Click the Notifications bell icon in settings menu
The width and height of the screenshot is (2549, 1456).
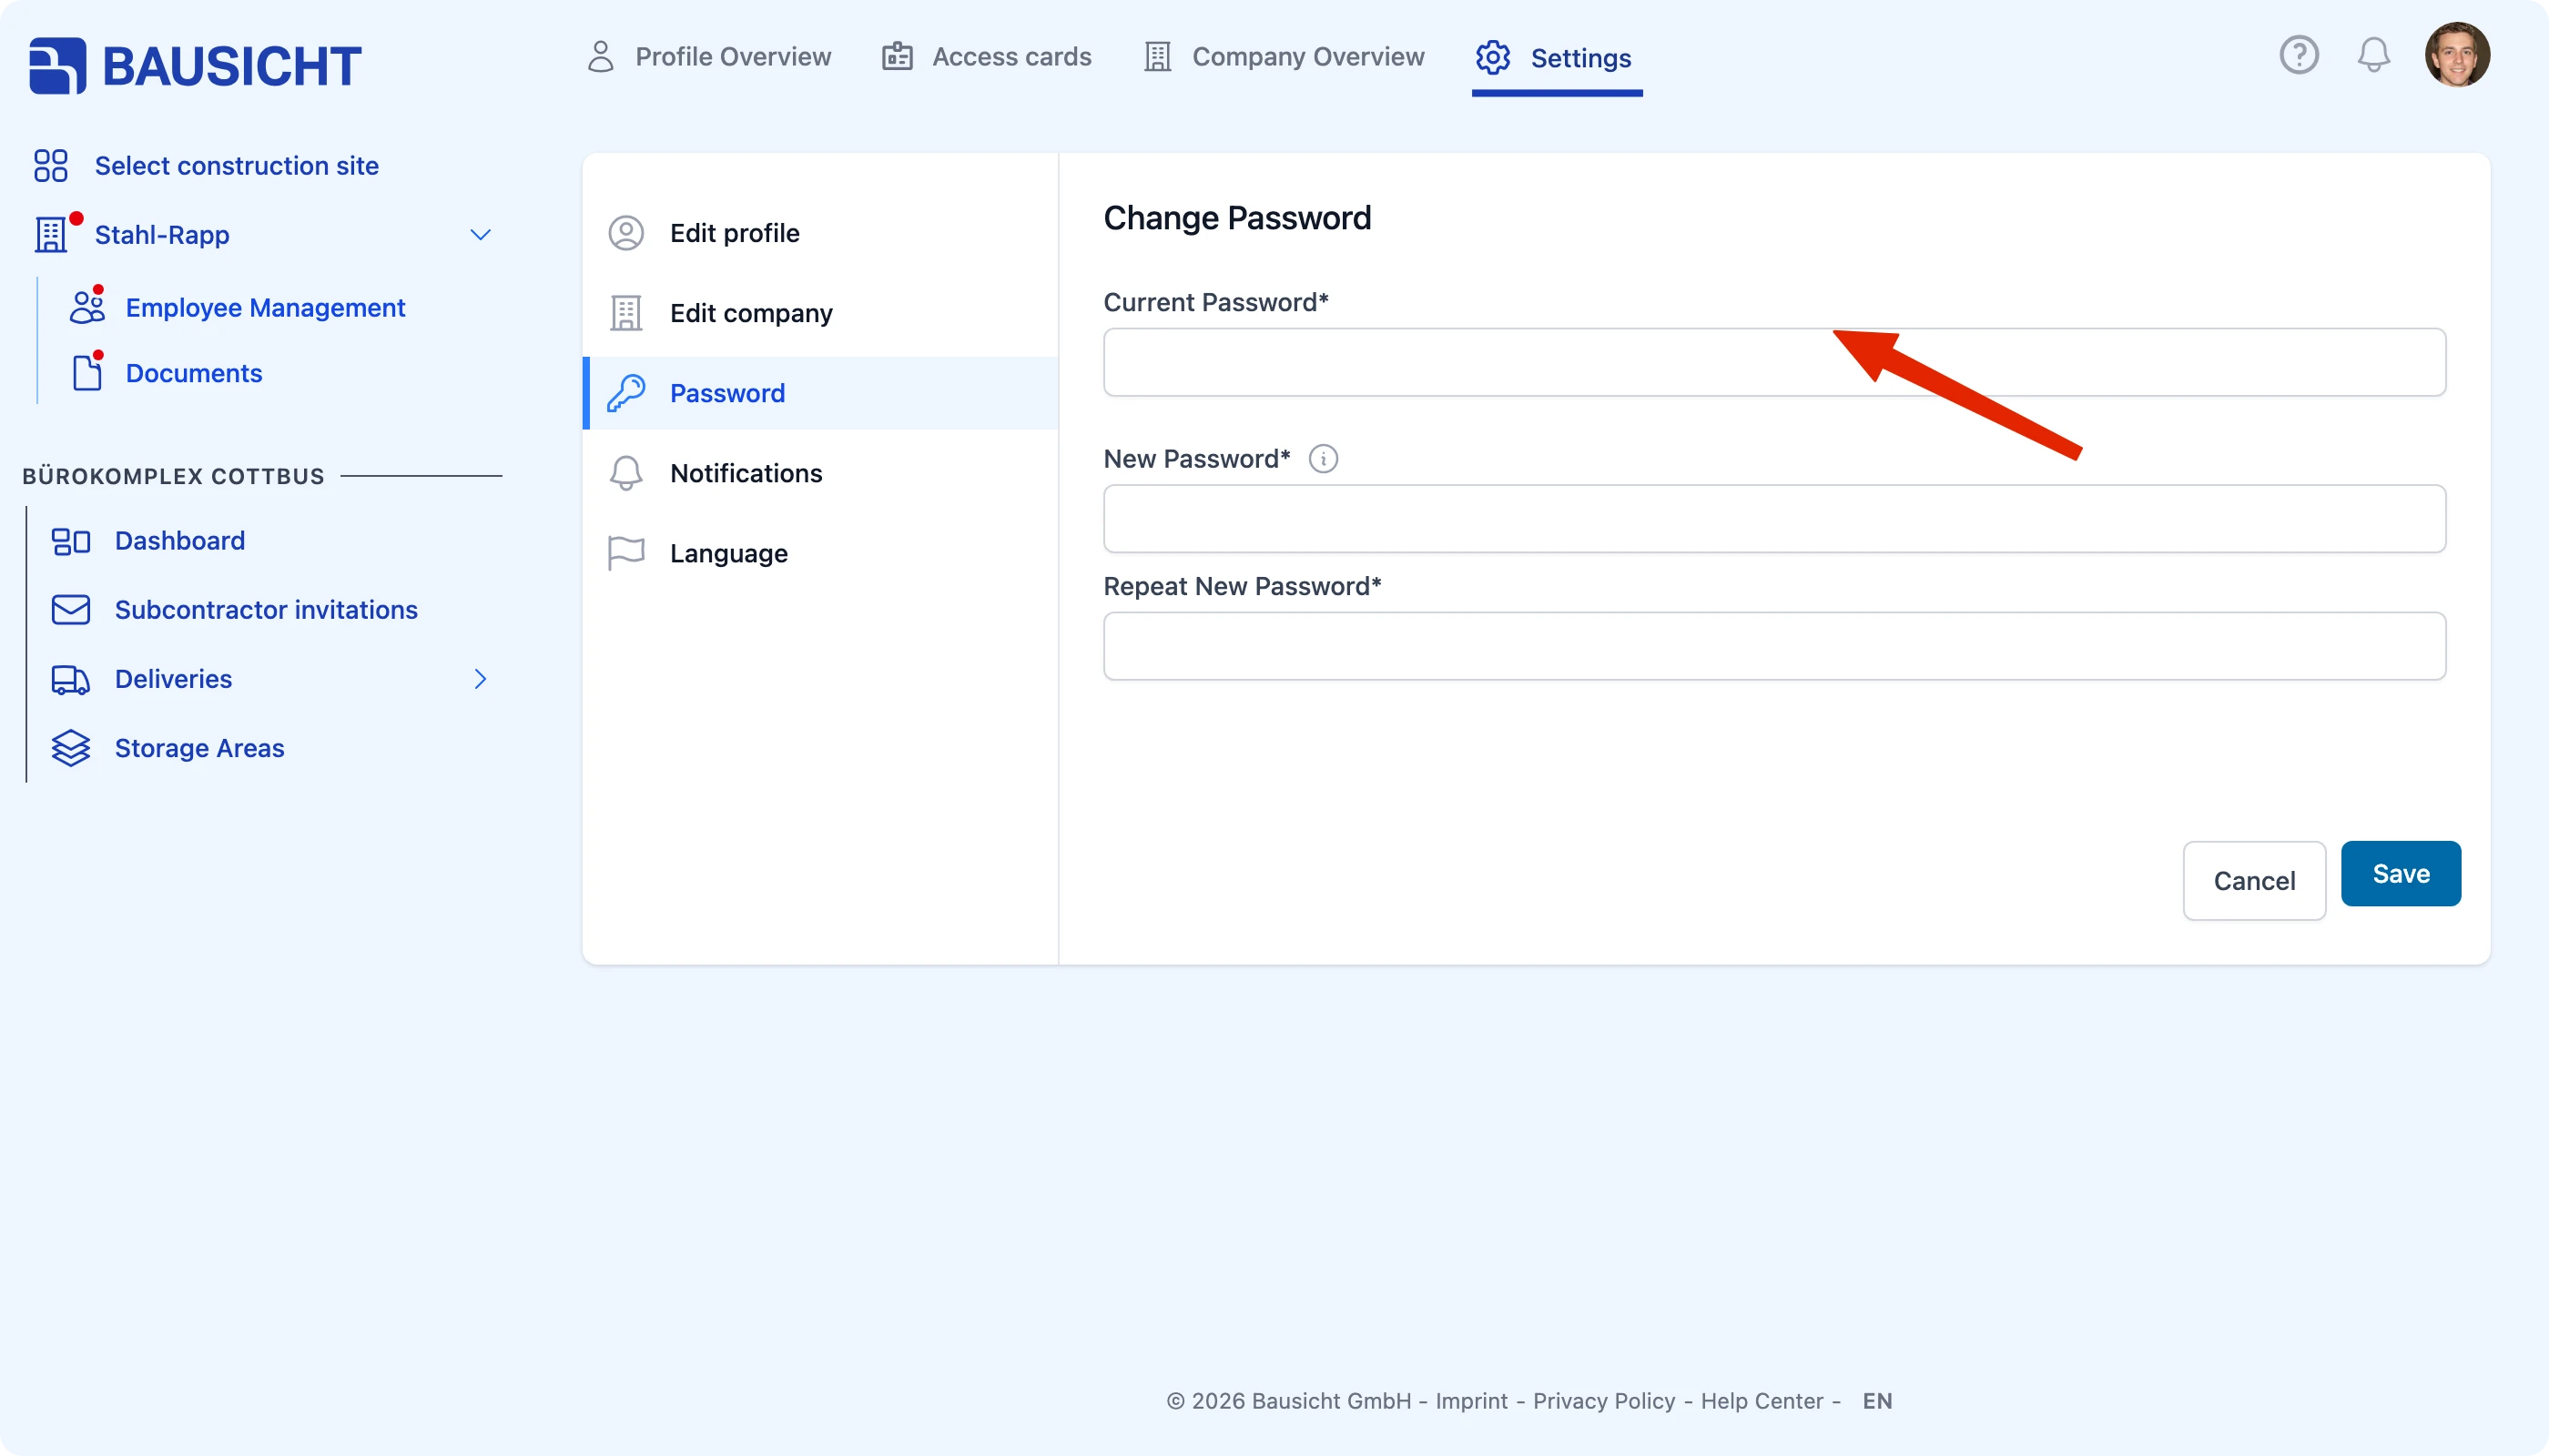626,473
